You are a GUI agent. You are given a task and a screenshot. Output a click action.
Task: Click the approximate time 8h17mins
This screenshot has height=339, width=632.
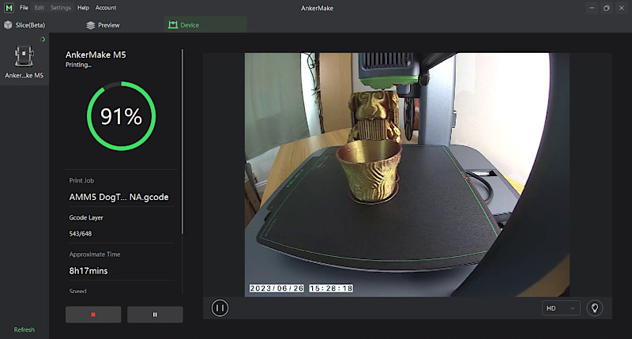[88, 271]
